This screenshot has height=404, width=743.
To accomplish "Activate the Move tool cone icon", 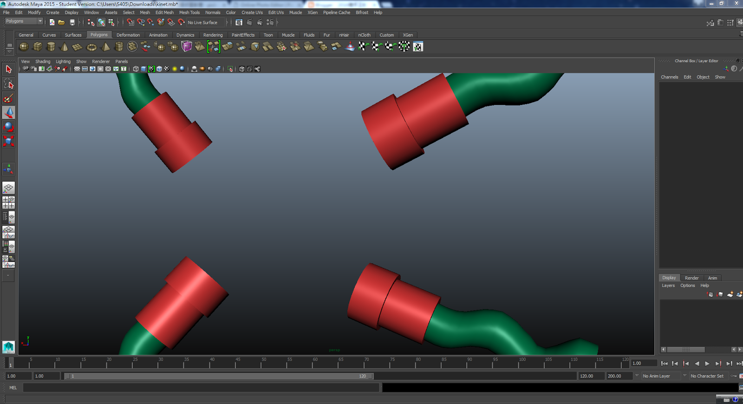I will click(x=8, y=112).
